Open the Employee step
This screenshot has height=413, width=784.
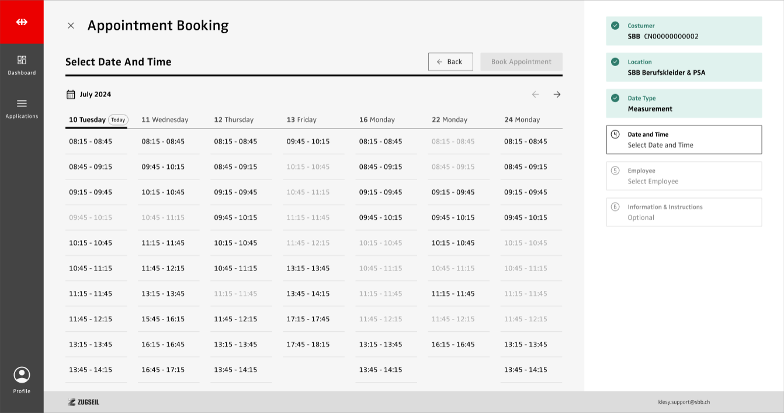click(684, 176)
